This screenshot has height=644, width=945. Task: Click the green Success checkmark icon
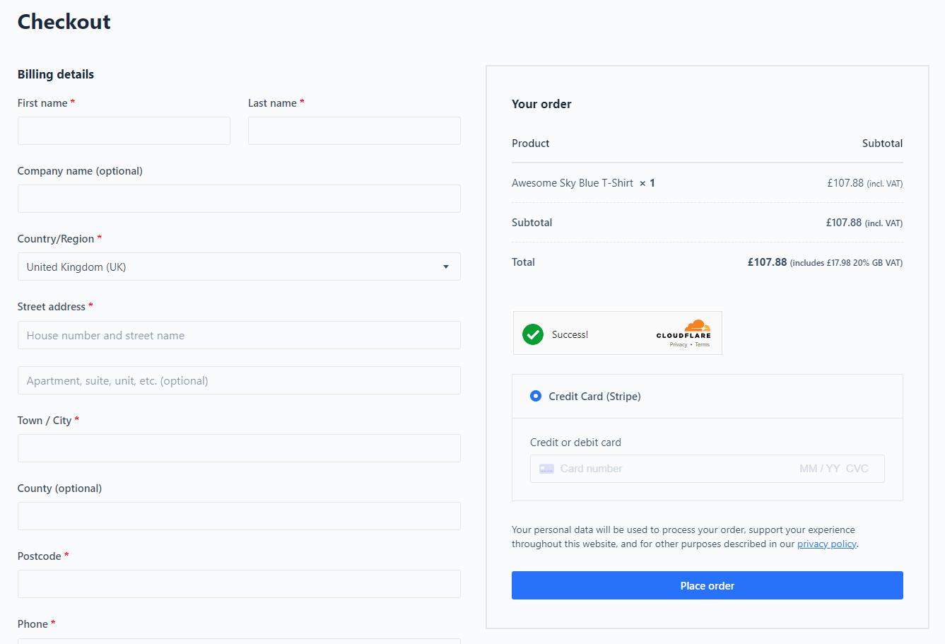pos(533,334)
